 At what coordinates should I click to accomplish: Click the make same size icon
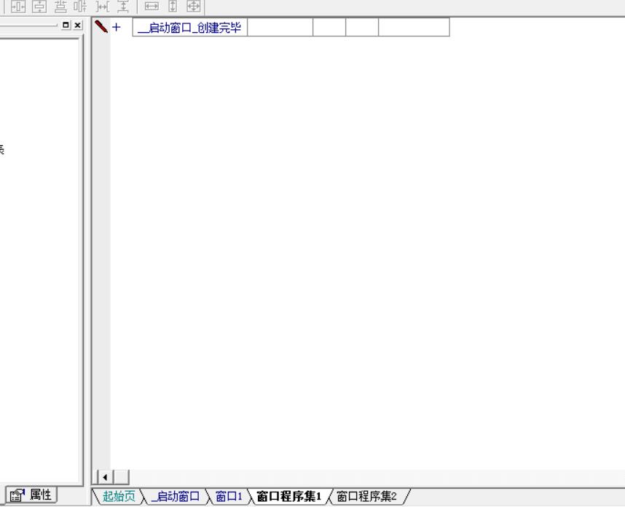pos(193,7)
